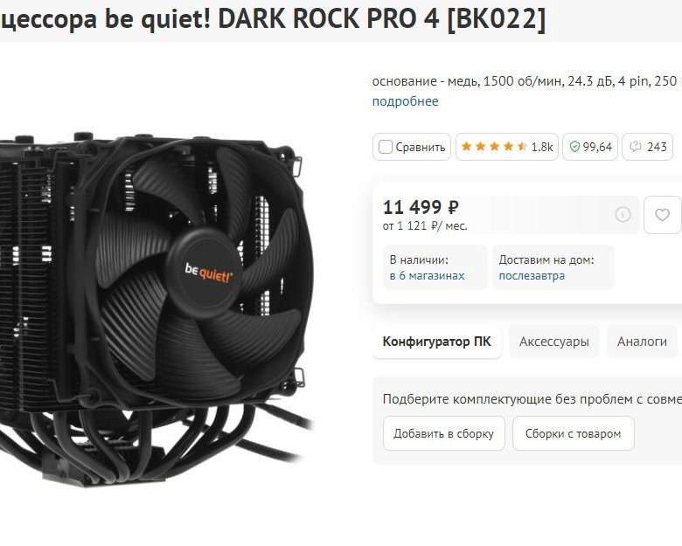Viewport: 682px width, 546px height.
Task: Switch to the Аналоги tab
Action: pyautogui.click(x=642, y=342)
